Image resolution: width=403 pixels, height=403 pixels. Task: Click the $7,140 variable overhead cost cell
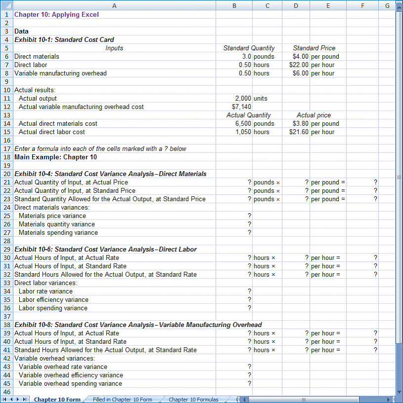pos(234,107)
